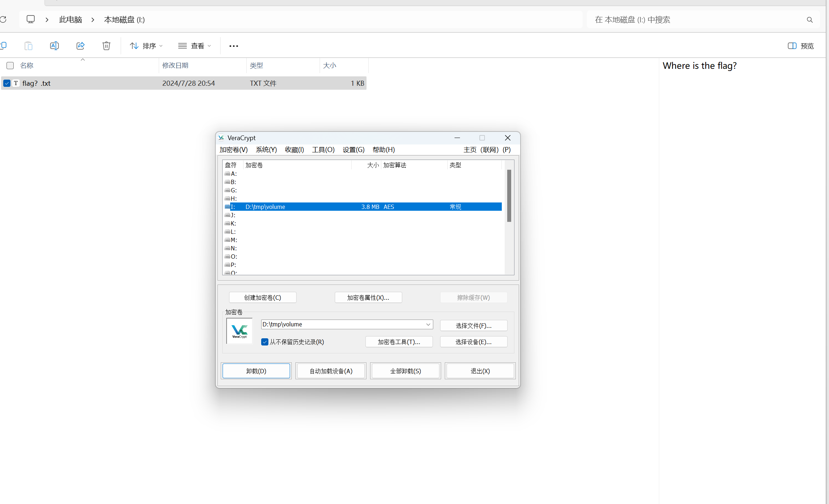The height and width of the screenshot is (504, 829).
Task: Uncheck the flag? .txt file checkbox
Action: [7, 83]
